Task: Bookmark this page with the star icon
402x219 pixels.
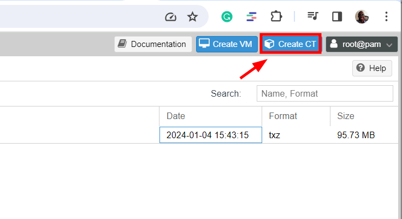Action: point(192,17)
